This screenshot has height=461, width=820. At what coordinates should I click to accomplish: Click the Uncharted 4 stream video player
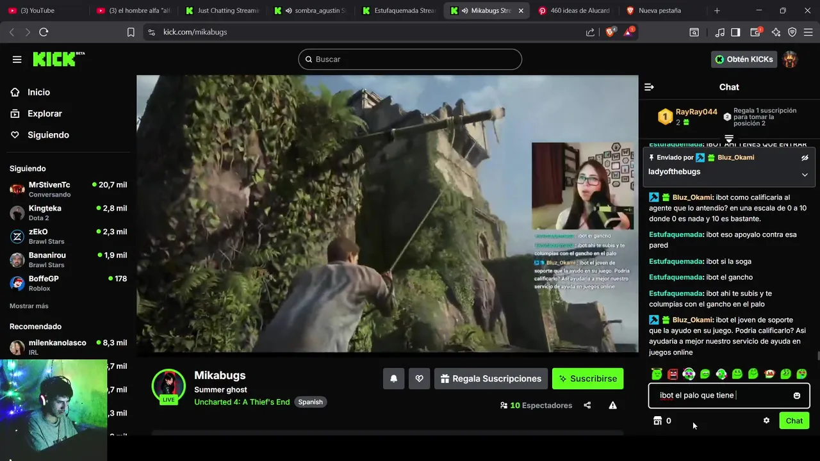tap(387, 214)
